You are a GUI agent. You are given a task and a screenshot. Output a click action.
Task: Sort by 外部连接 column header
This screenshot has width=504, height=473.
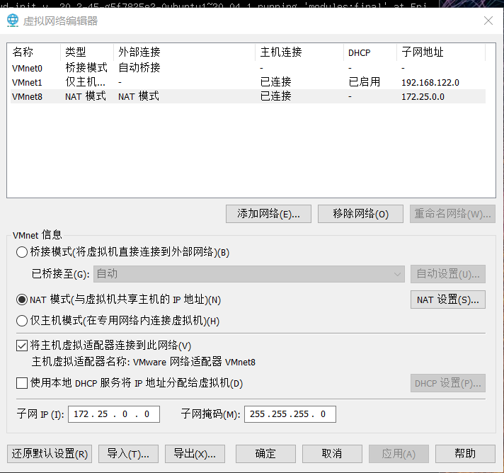[x=184, y=52]
